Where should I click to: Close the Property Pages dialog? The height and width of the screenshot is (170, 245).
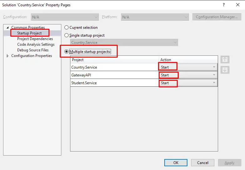[x=238, y=5]
